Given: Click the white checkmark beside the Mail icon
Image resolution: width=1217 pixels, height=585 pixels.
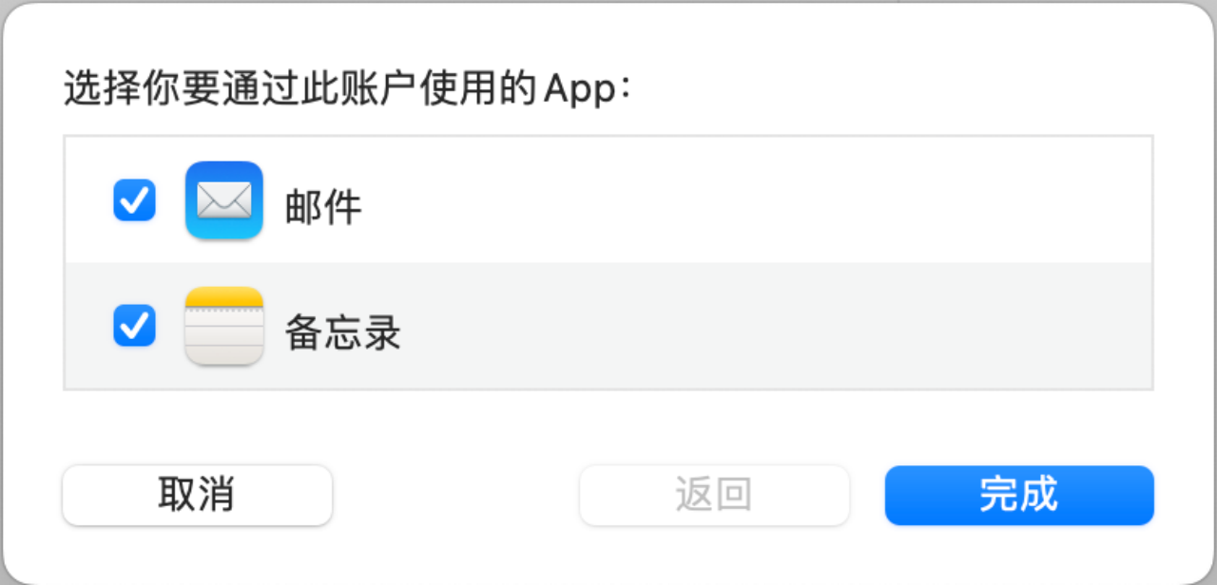Looking at the screenshot, I should [x=134, y=200].
